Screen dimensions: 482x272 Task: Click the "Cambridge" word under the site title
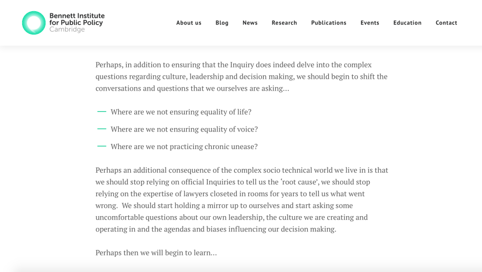(x=67, y=30)
